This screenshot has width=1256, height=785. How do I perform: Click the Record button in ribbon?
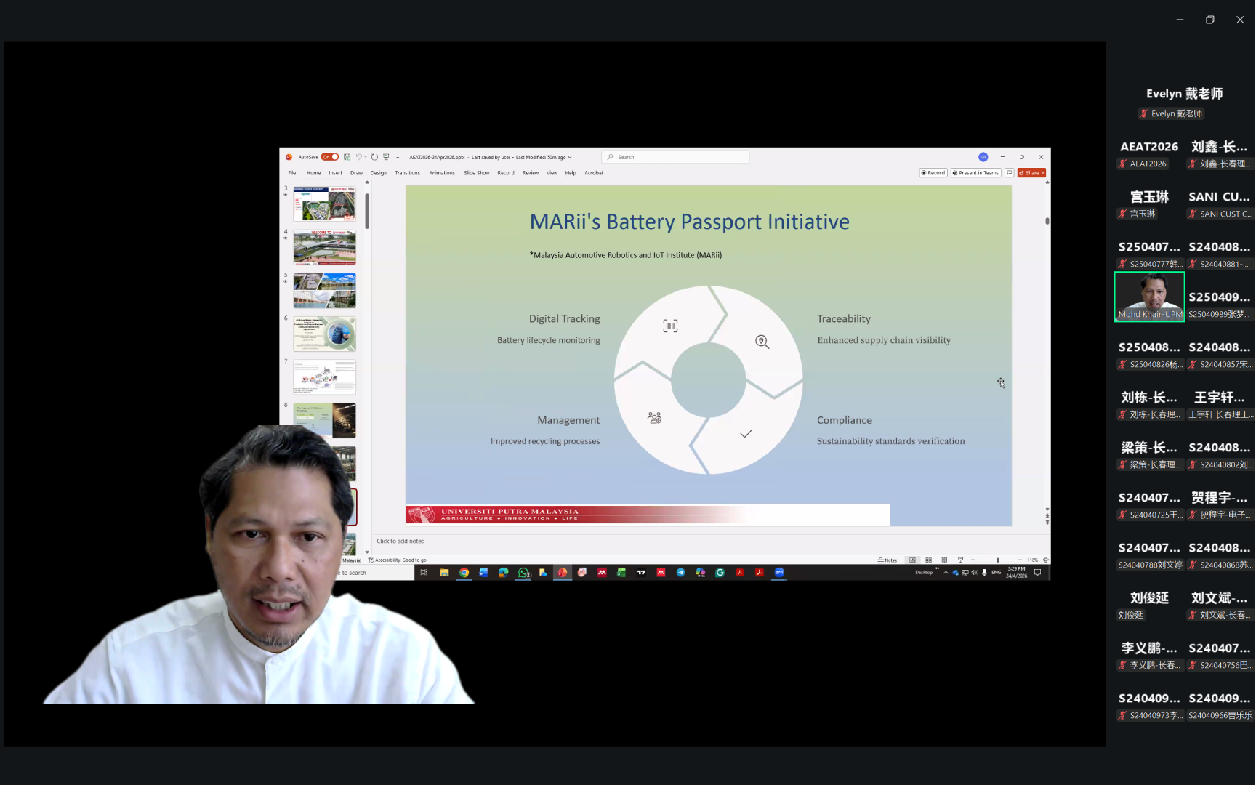(x=933, y=173)
